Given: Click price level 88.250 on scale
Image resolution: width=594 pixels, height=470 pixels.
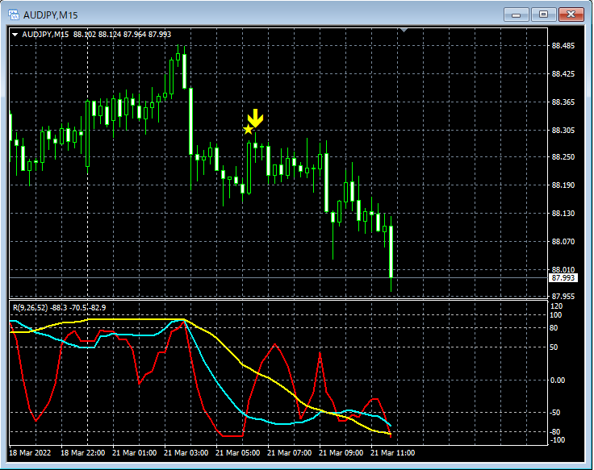Looking at the screenshot, I should pos(563,156).
